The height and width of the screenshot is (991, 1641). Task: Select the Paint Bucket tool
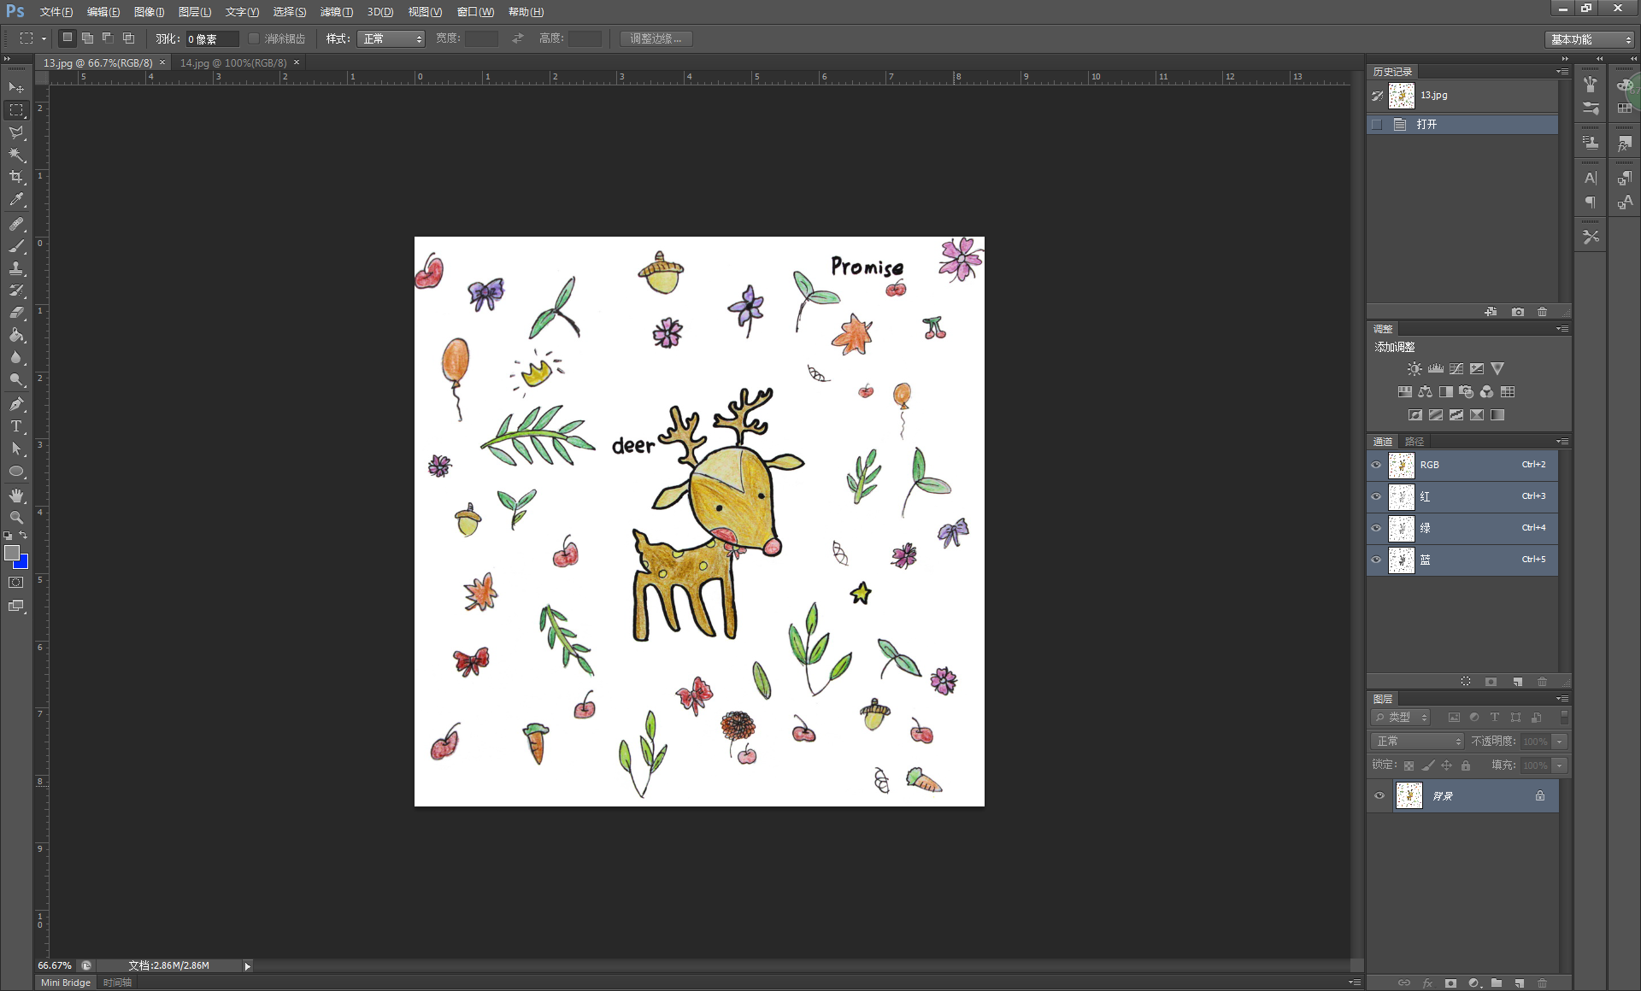(x=16, y=335)
